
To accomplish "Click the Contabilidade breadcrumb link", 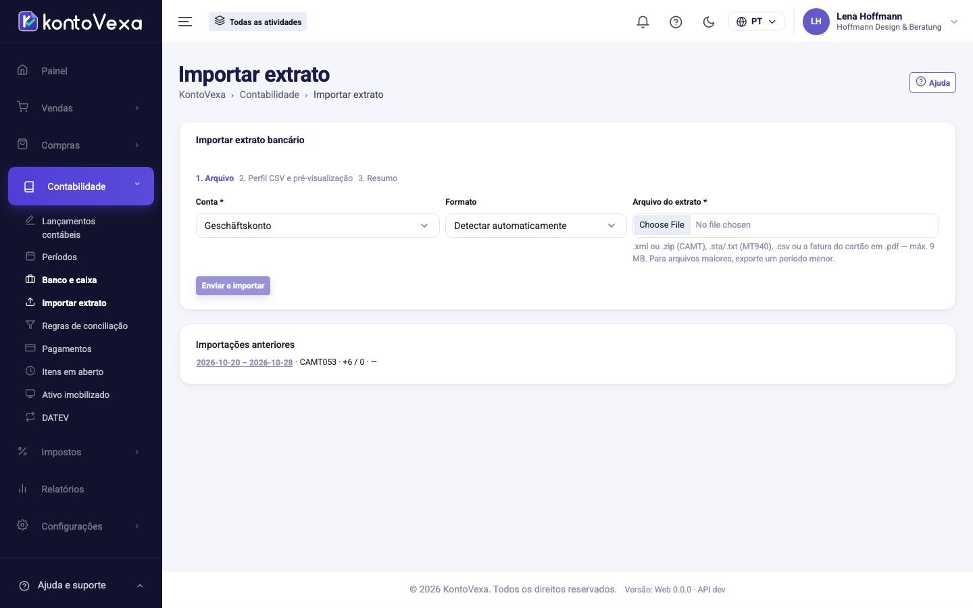I will [x=270, y=95].
